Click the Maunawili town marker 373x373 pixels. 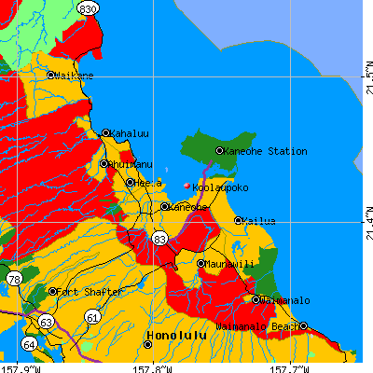(x=200, y=264)
